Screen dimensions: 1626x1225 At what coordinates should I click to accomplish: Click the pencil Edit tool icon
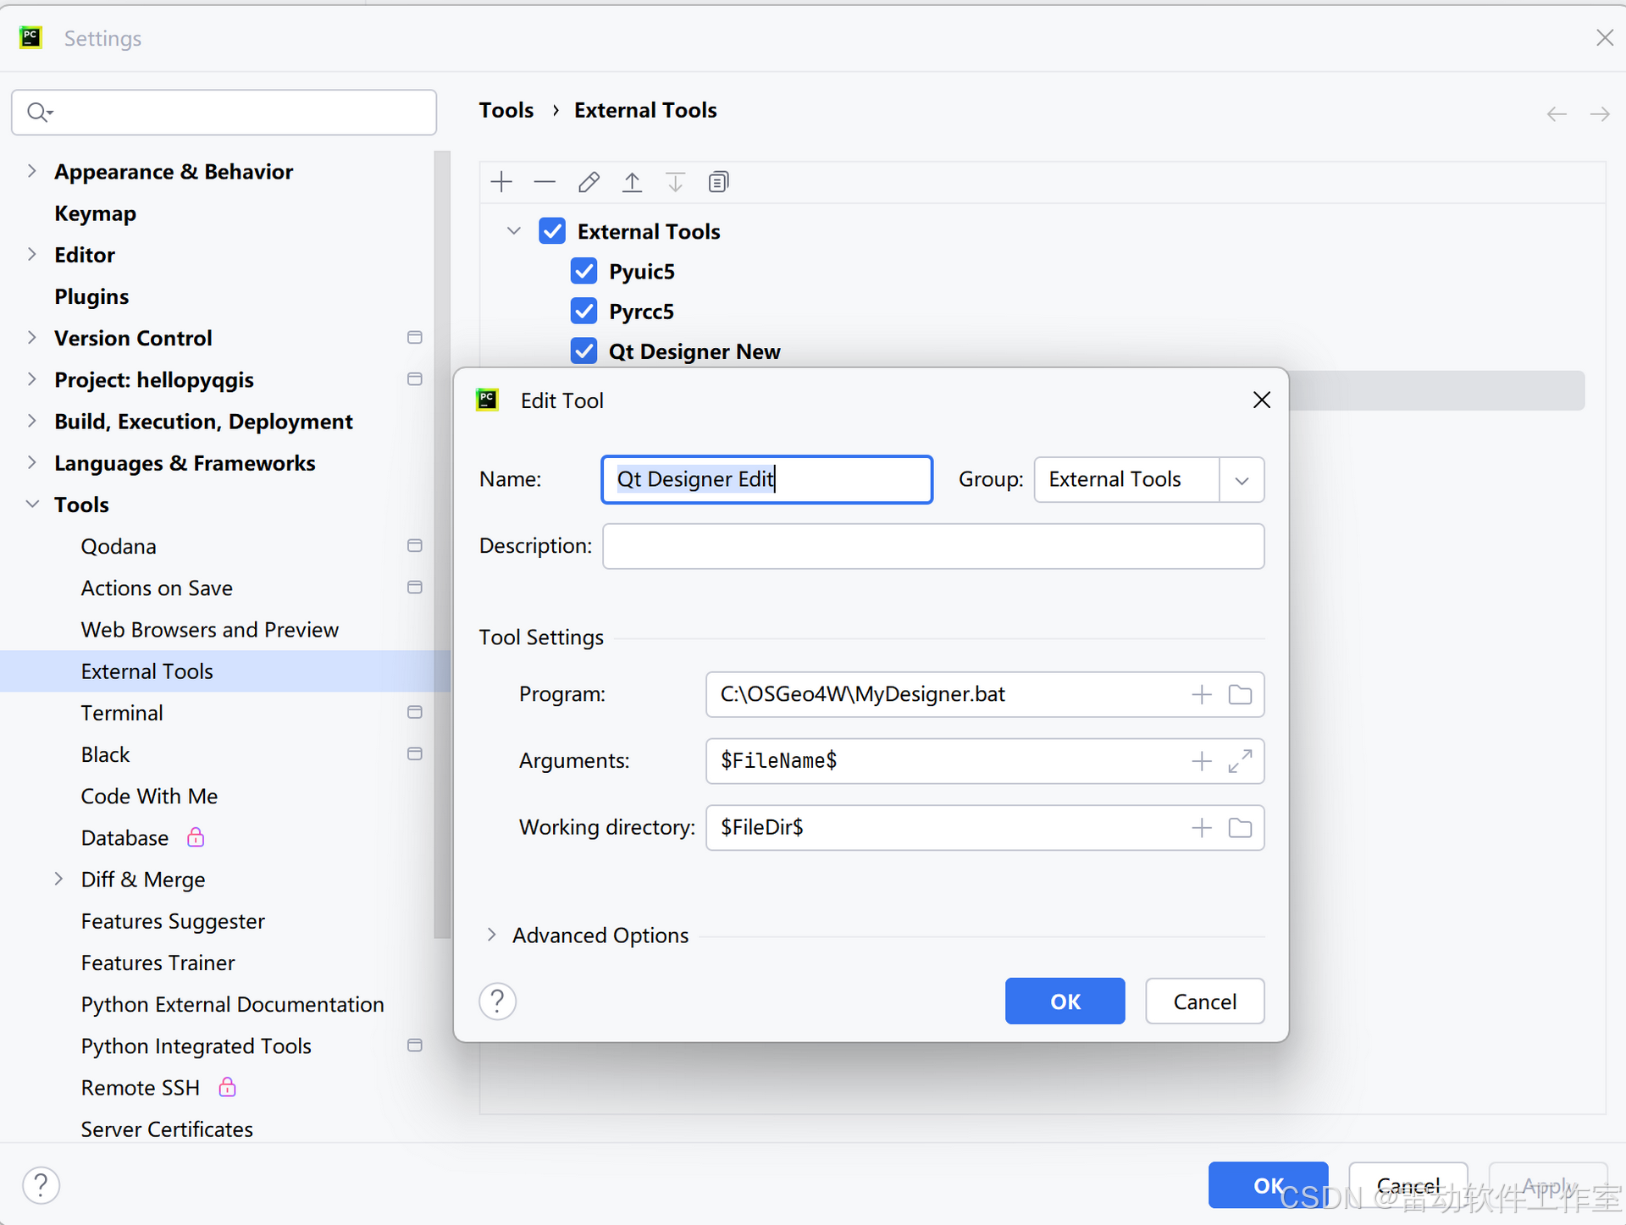(x=589, y=182)
